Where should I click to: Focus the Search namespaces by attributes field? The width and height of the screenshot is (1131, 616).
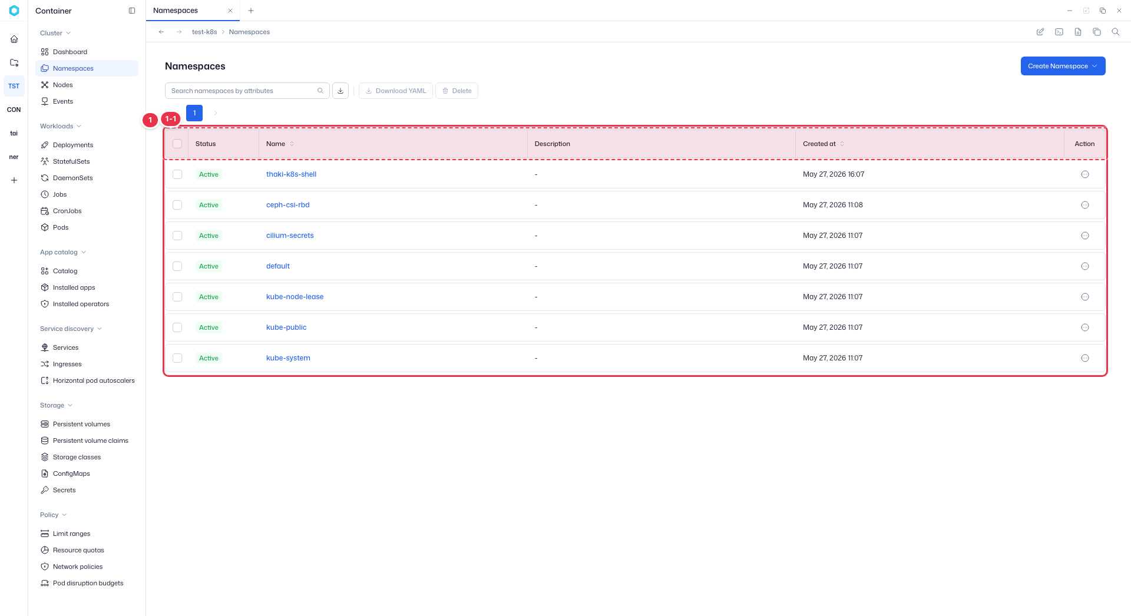point(247,91)
